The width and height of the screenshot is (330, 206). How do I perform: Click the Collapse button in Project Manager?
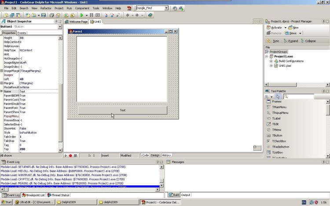308,41
